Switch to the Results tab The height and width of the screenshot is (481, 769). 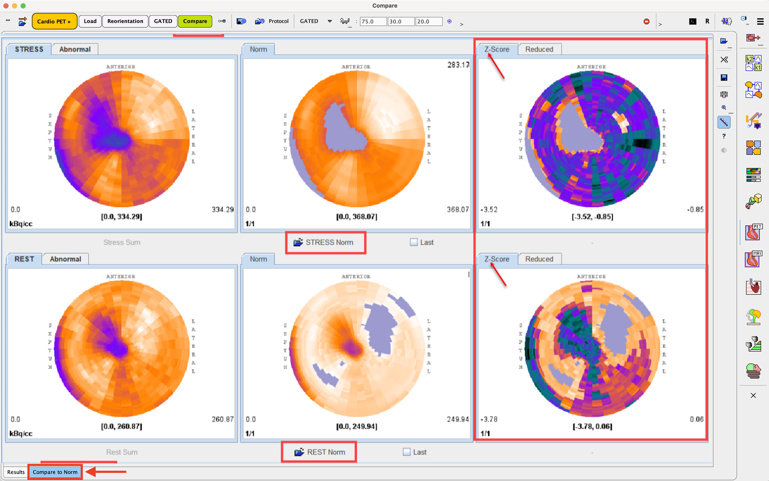point(16,472)
